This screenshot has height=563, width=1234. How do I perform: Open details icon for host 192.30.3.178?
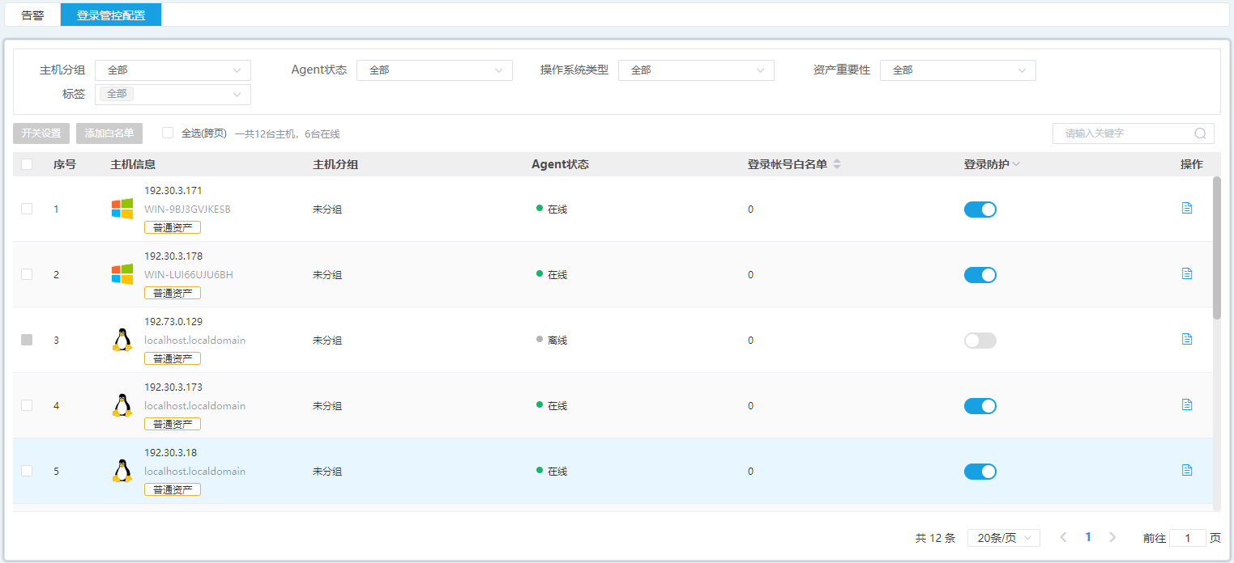tap(1187, 273)
